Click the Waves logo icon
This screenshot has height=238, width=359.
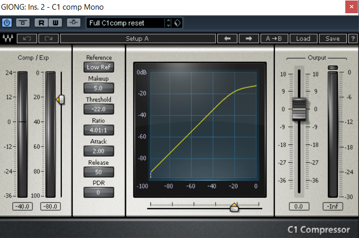coord(8,38)
